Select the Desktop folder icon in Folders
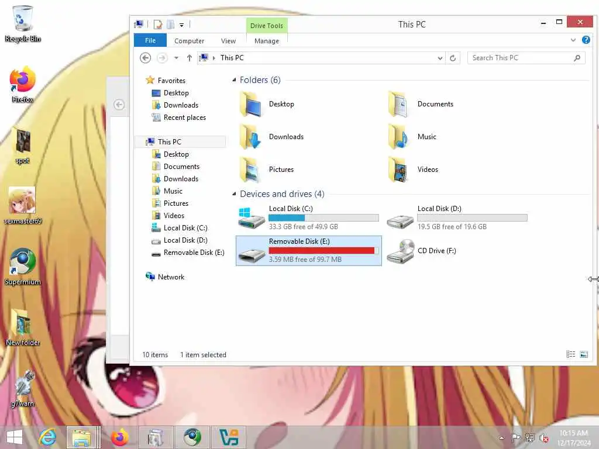The image size is (599, 449). coord(250,104)
